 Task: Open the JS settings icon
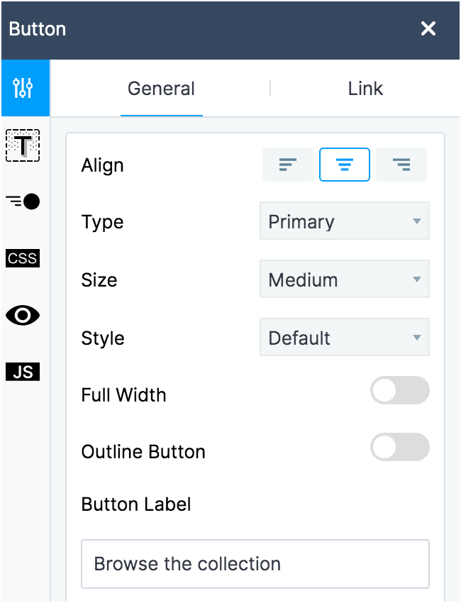23,372
